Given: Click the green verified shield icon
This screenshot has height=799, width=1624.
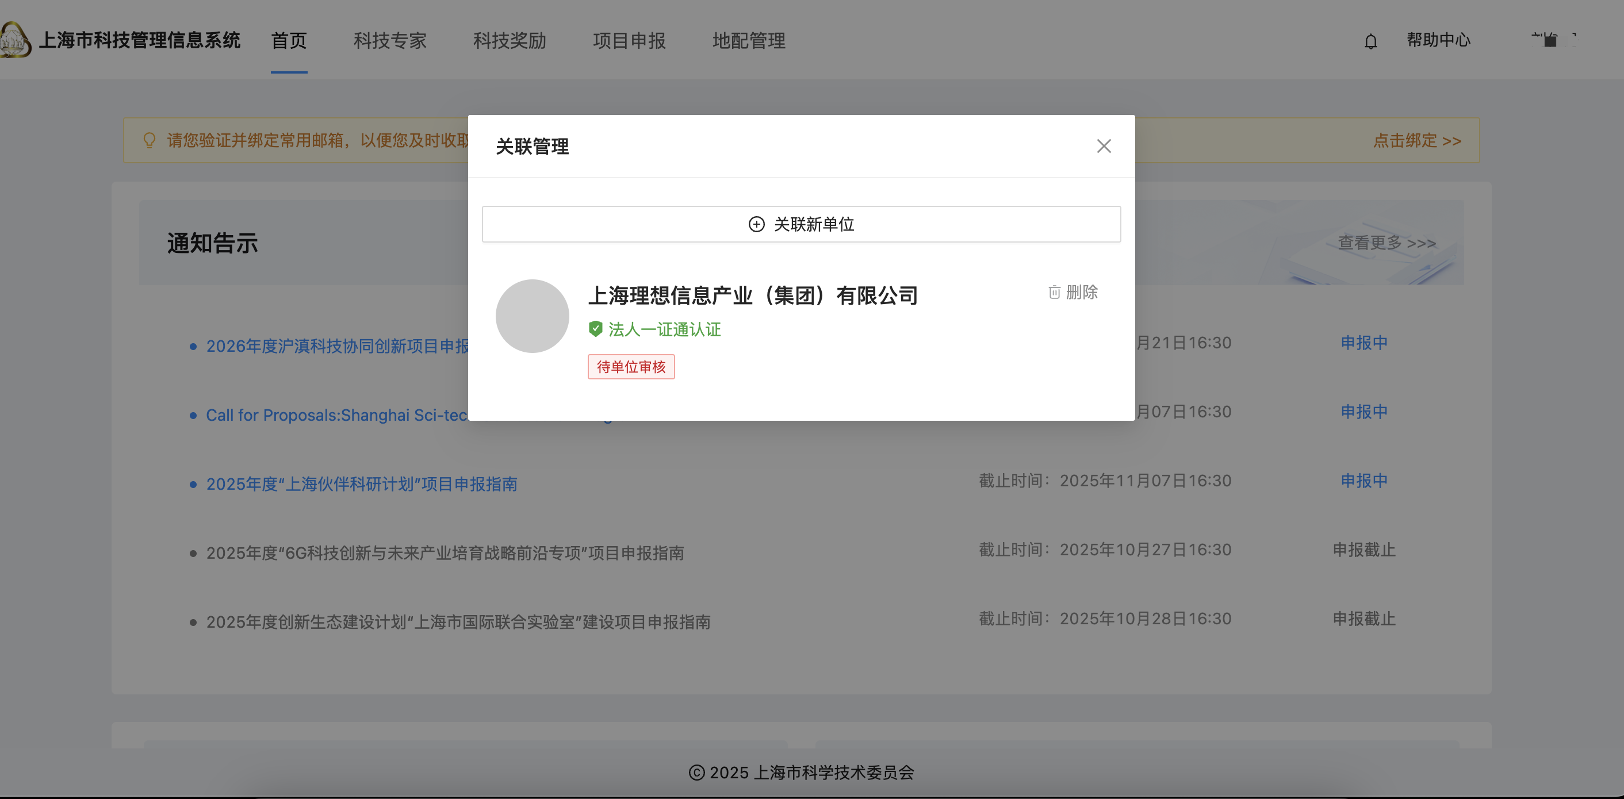Looking at the screenshot, I should click(x=595, y=329).
